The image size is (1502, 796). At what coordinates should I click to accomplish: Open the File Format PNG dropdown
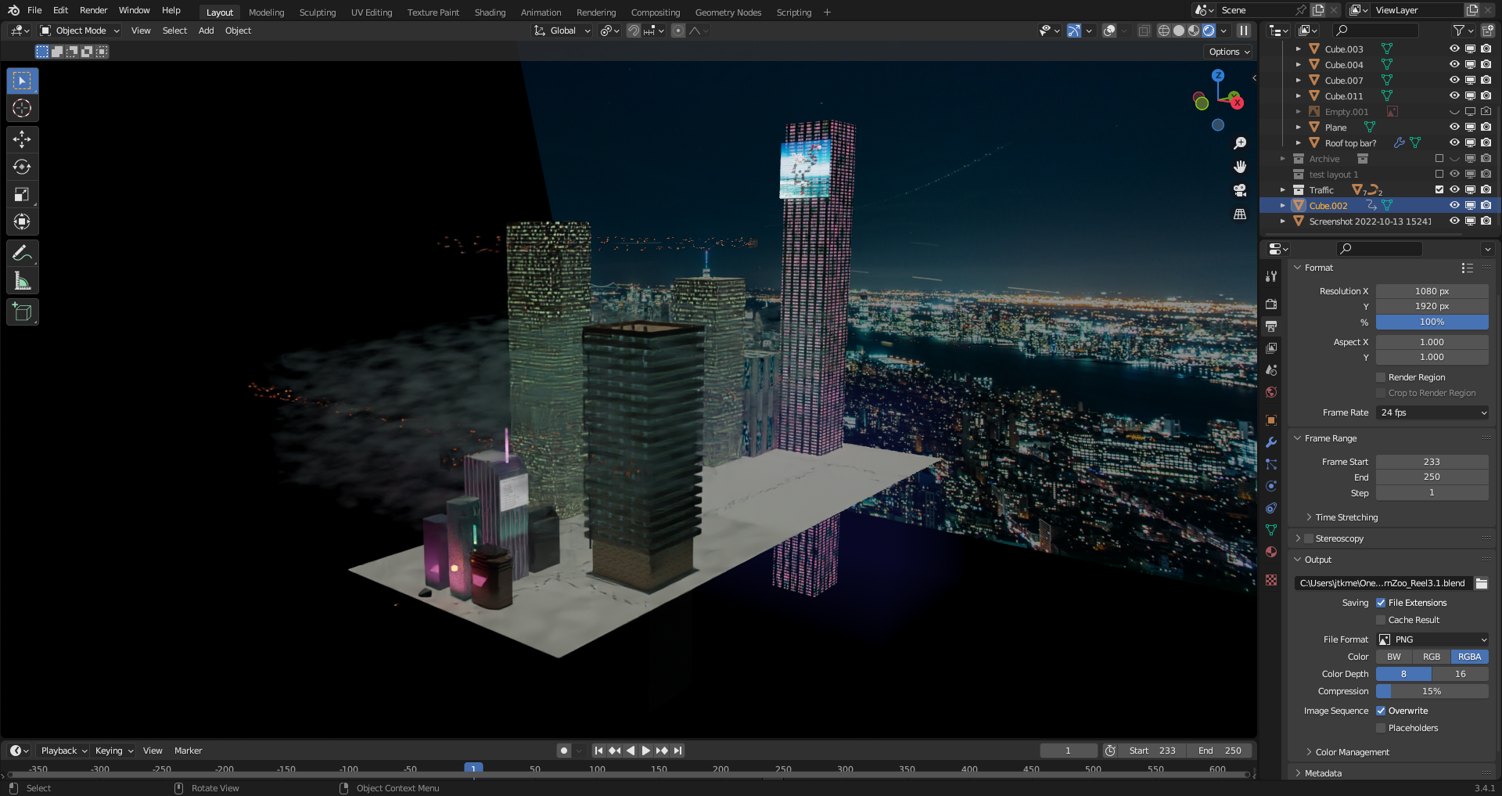pos(1432,639)
